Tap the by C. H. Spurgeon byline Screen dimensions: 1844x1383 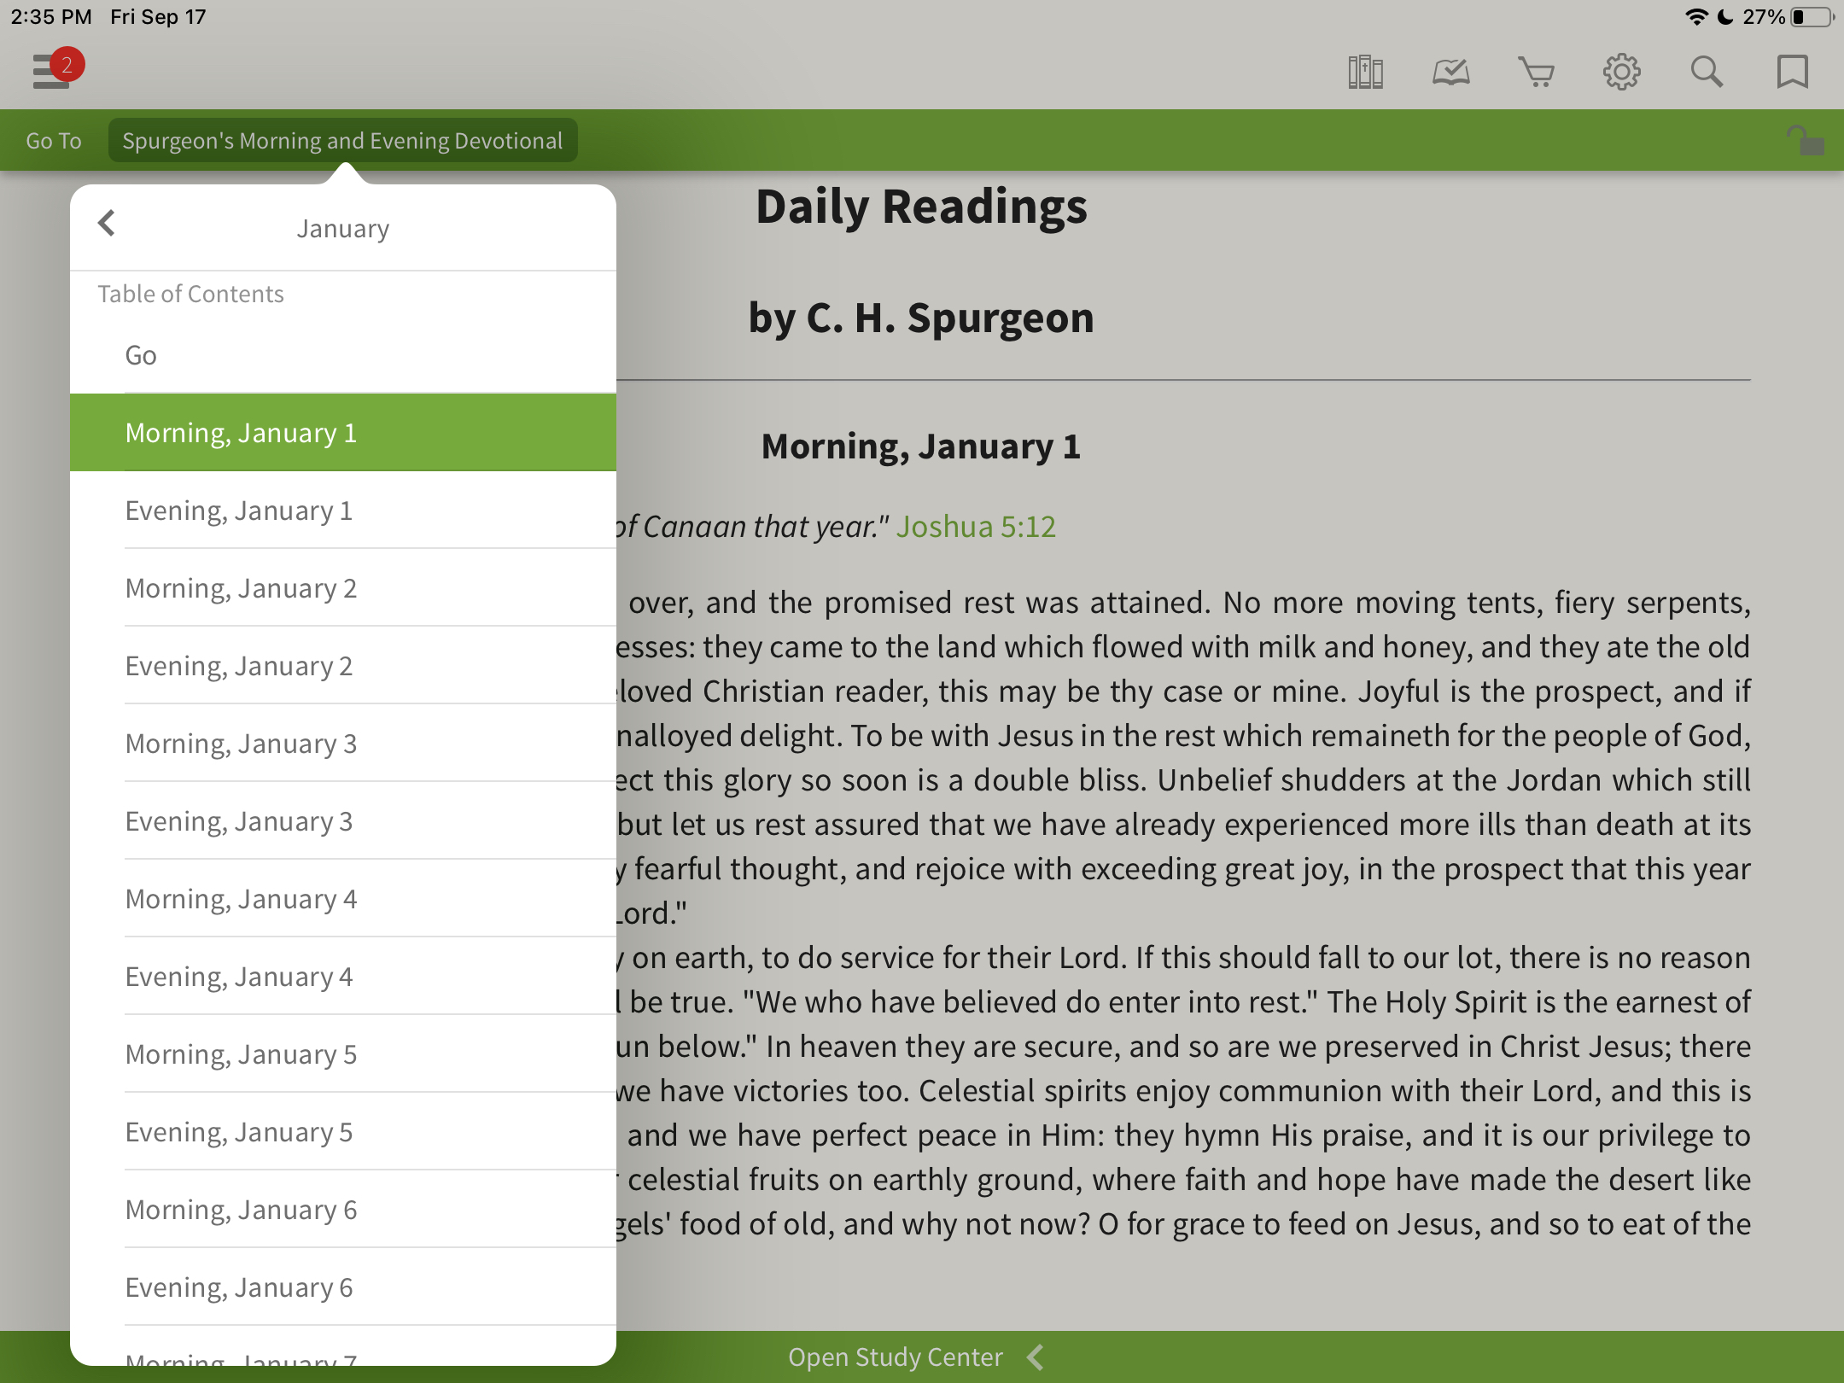[921, 318]
